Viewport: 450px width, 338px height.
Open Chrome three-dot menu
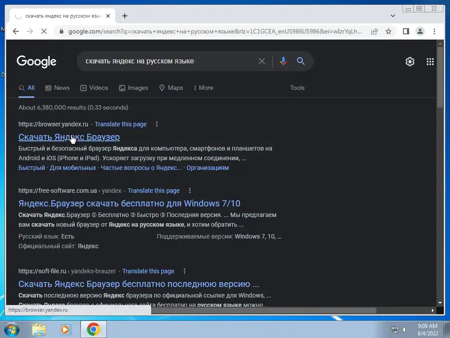(x=434, y=31)
